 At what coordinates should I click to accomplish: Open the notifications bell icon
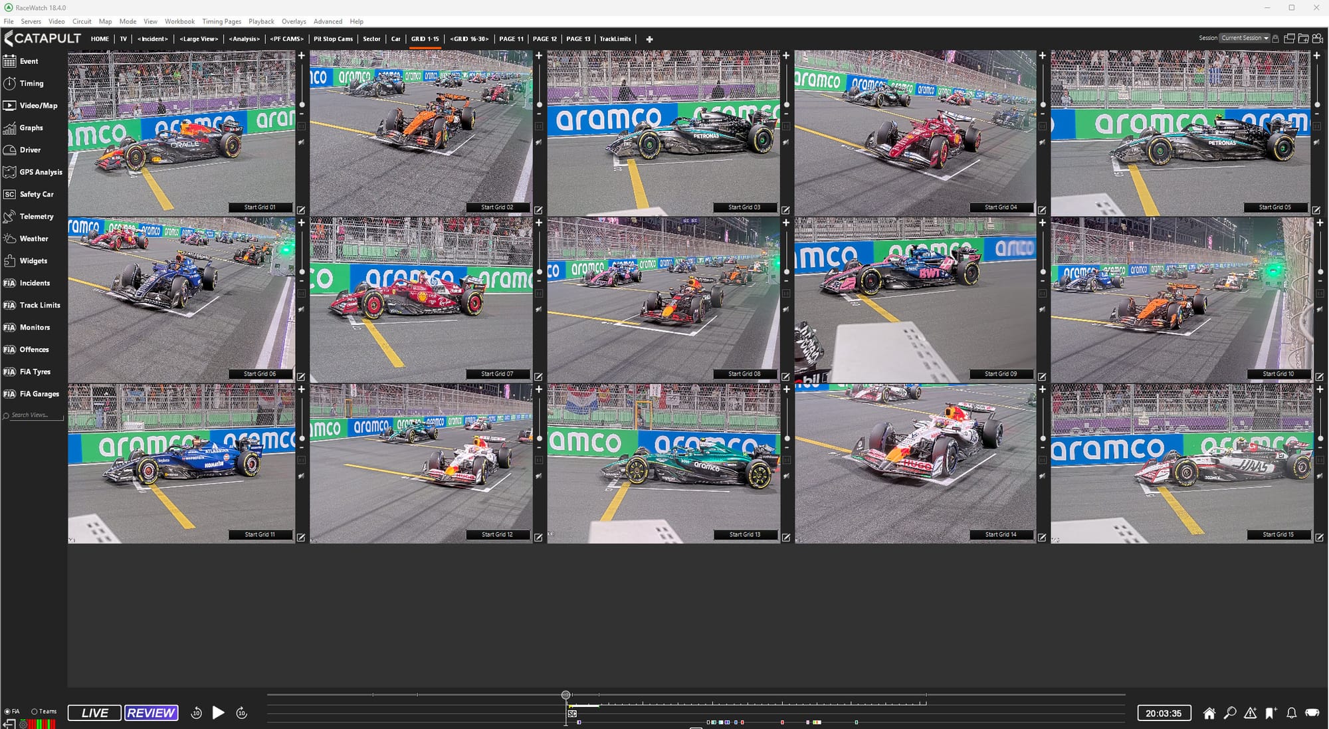click(1291, 713)
